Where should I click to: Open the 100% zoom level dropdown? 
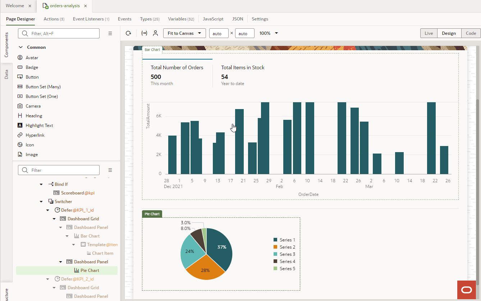(x=268, y=33)
